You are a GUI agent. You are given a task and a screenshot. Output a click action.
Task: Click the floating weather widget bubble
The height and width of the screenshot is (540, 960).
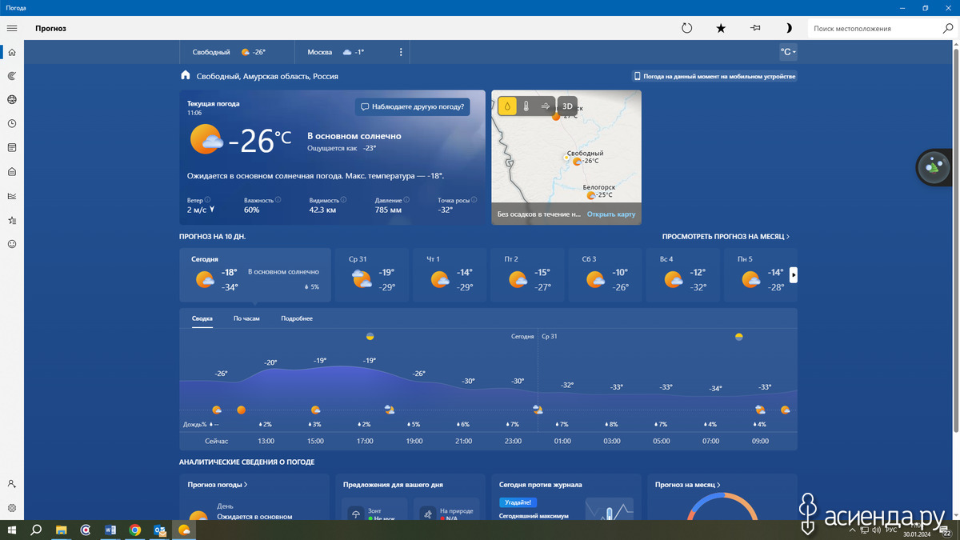[x=933, y=167]
